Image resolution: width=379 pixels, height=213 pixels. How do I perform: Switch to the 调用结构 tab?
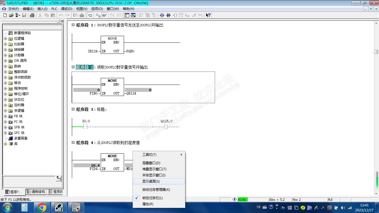pos(36,192)
